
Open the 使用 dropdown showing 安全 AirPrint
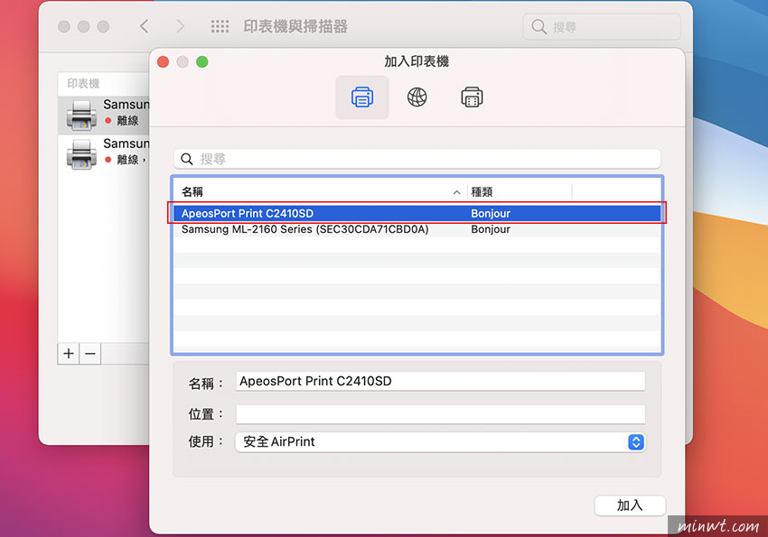tap(440, 442)
